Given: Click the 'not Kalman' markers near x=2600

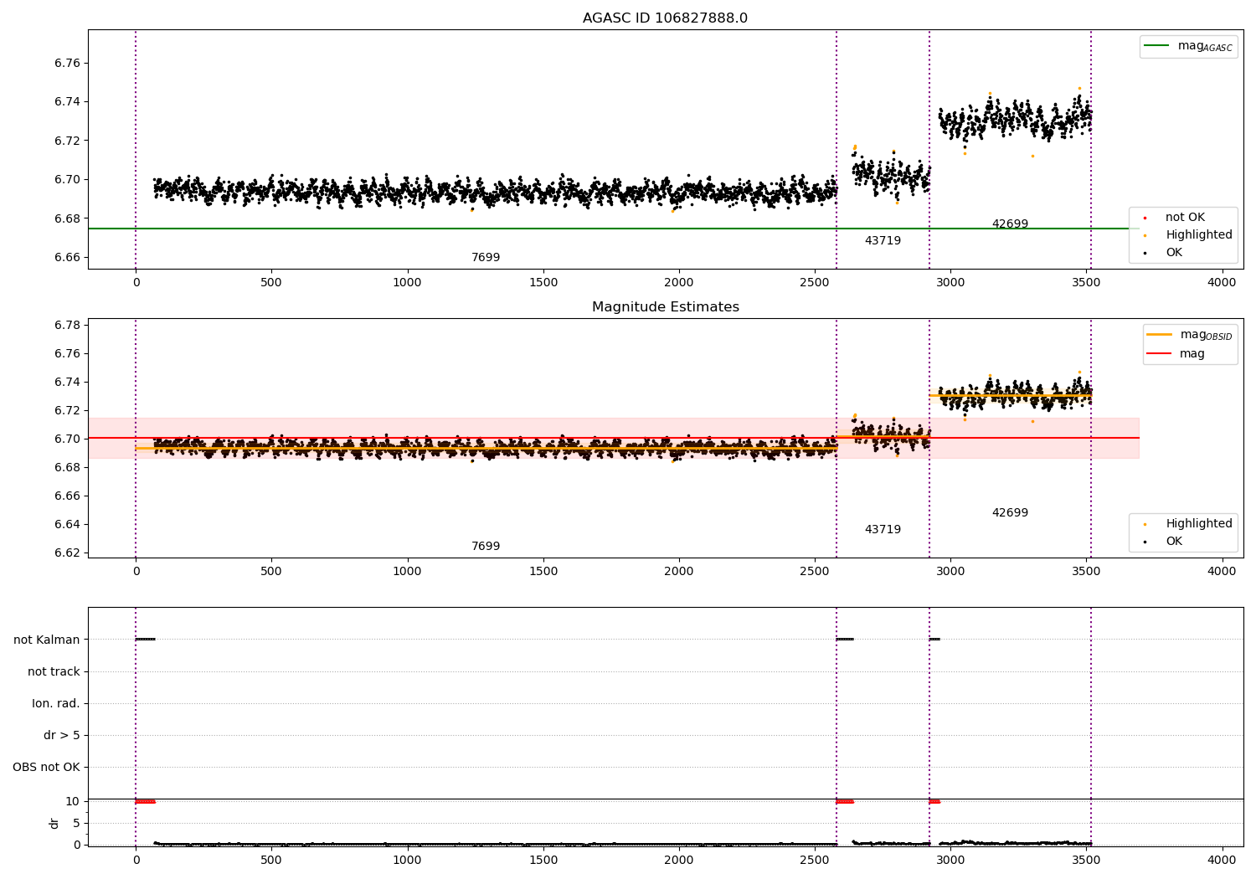Looking at the screenshot, I should (845, 639).
